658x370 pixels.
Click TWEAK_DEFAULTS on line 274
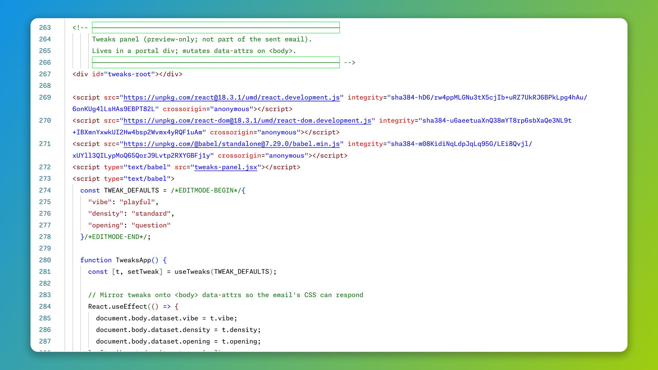132,190
